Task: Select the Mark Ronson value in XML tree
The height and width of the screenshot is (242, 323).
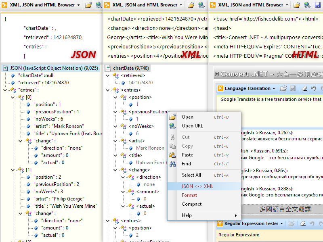Action: [150, 148]
